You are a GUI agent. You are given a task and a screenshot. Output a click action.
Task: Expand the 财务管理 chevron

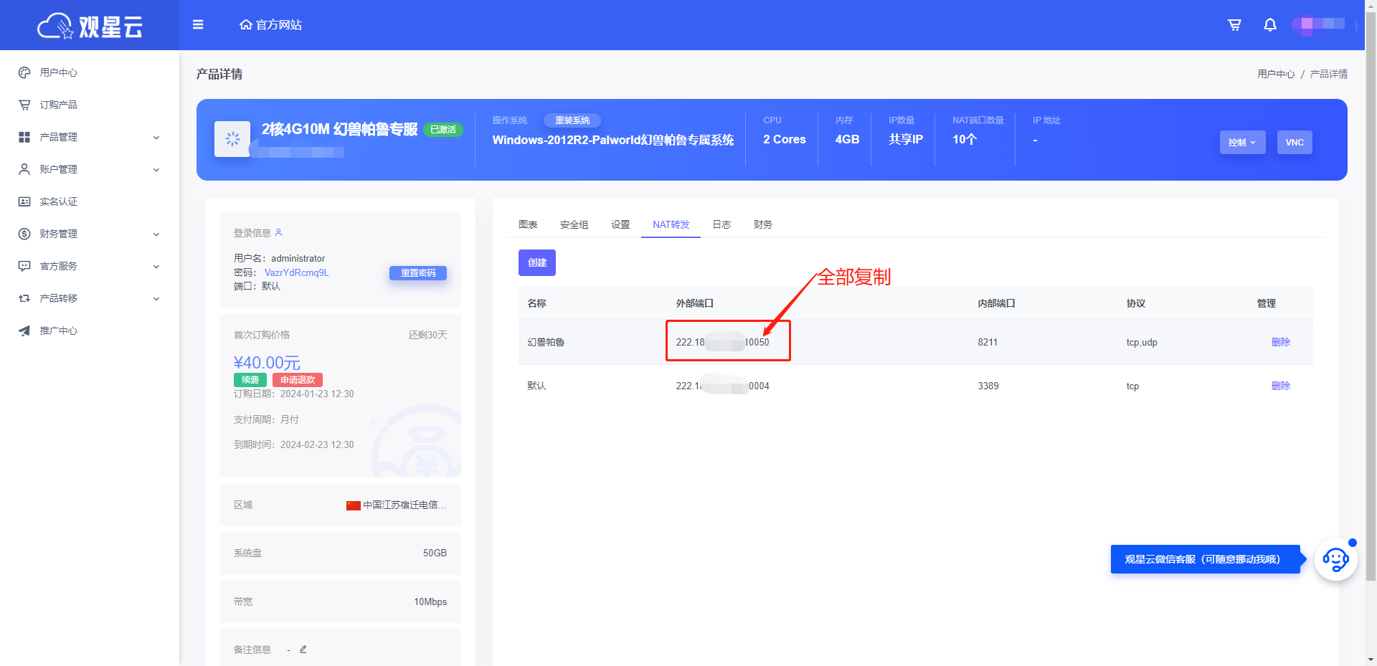pos(156,234)
